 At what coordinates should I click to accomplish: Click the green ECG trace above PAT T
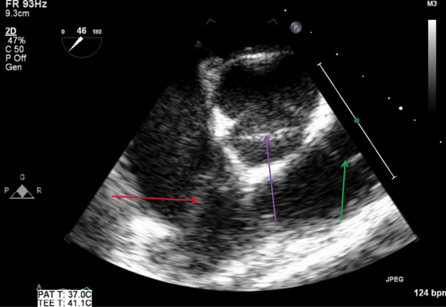pyautogui.click(x=64, y=287)
